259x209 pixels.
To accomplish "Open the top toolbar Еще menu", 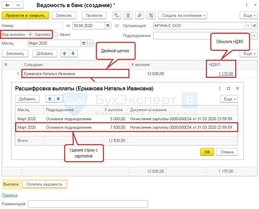I will (x=249, y=16).
